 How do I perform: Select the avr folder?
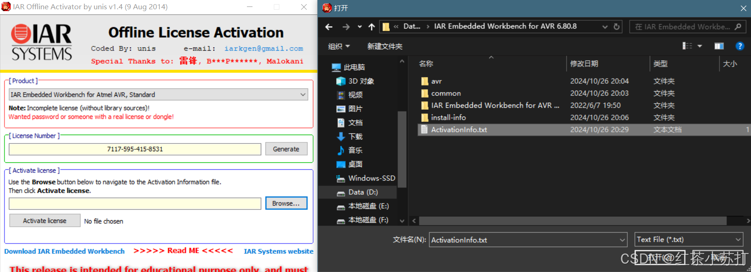(x=436, y=81)
